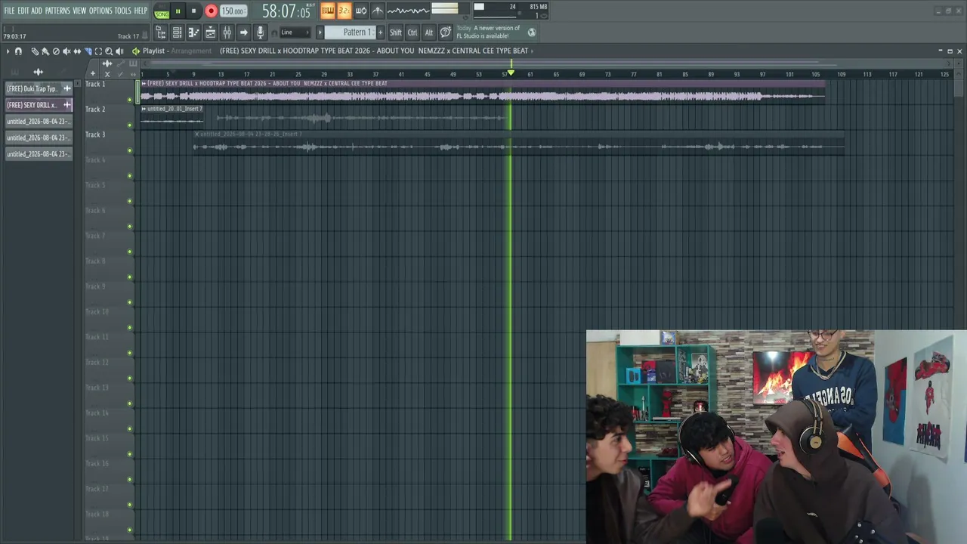Open the Line snap dropdown
The image size is (967, 544).
(x=295, y=32)
